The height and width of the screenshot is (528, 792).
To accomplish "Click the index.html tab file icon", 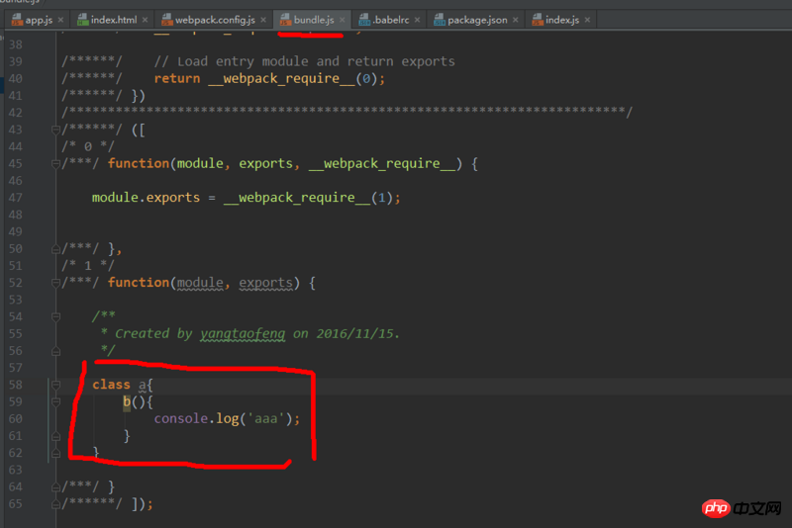I will pyautogui.click(x=81, y=20).
